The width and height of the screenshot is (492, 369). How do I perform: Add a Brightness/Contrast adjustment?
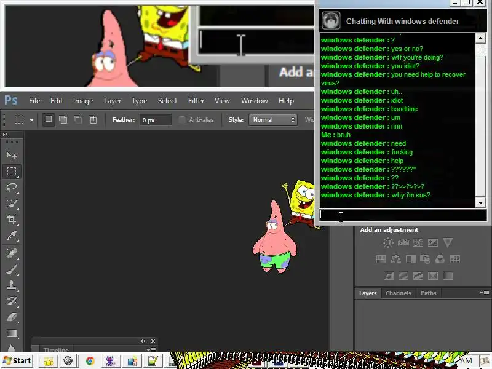click(388, 242)
